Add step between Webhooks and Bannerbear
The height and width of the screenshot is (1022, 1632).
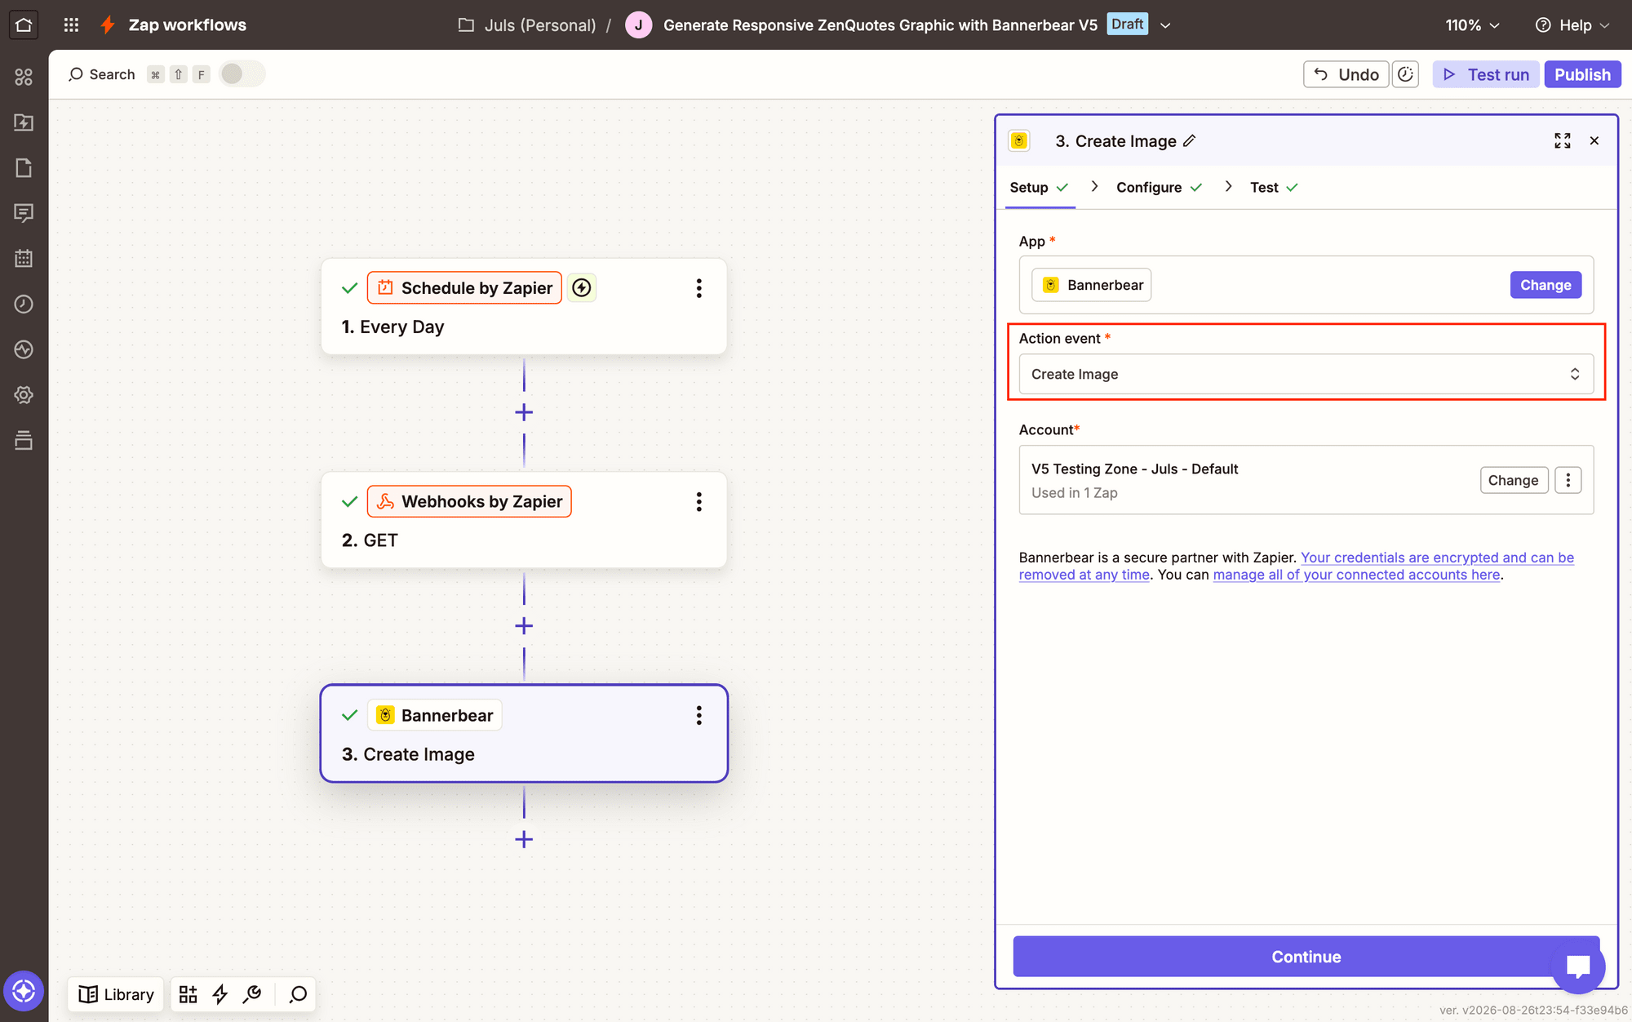524,626
